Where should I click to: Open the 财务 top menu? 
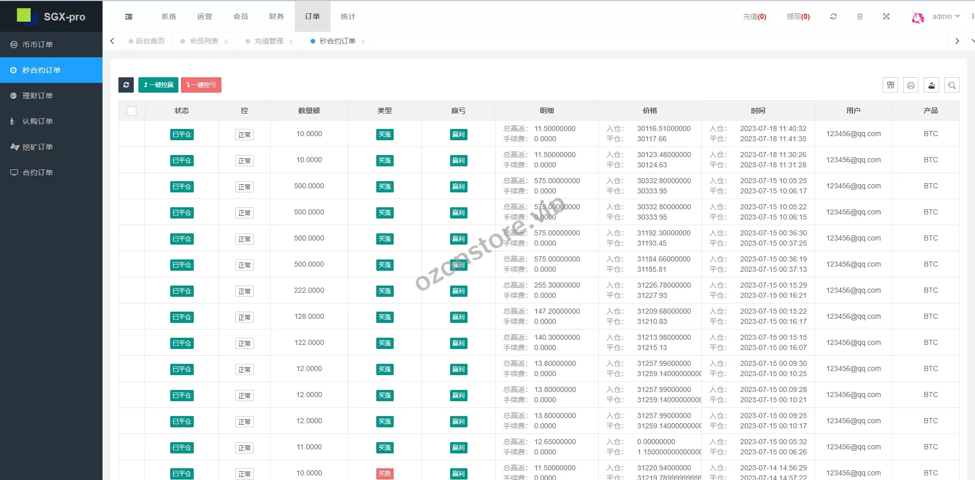coord(276,16)
